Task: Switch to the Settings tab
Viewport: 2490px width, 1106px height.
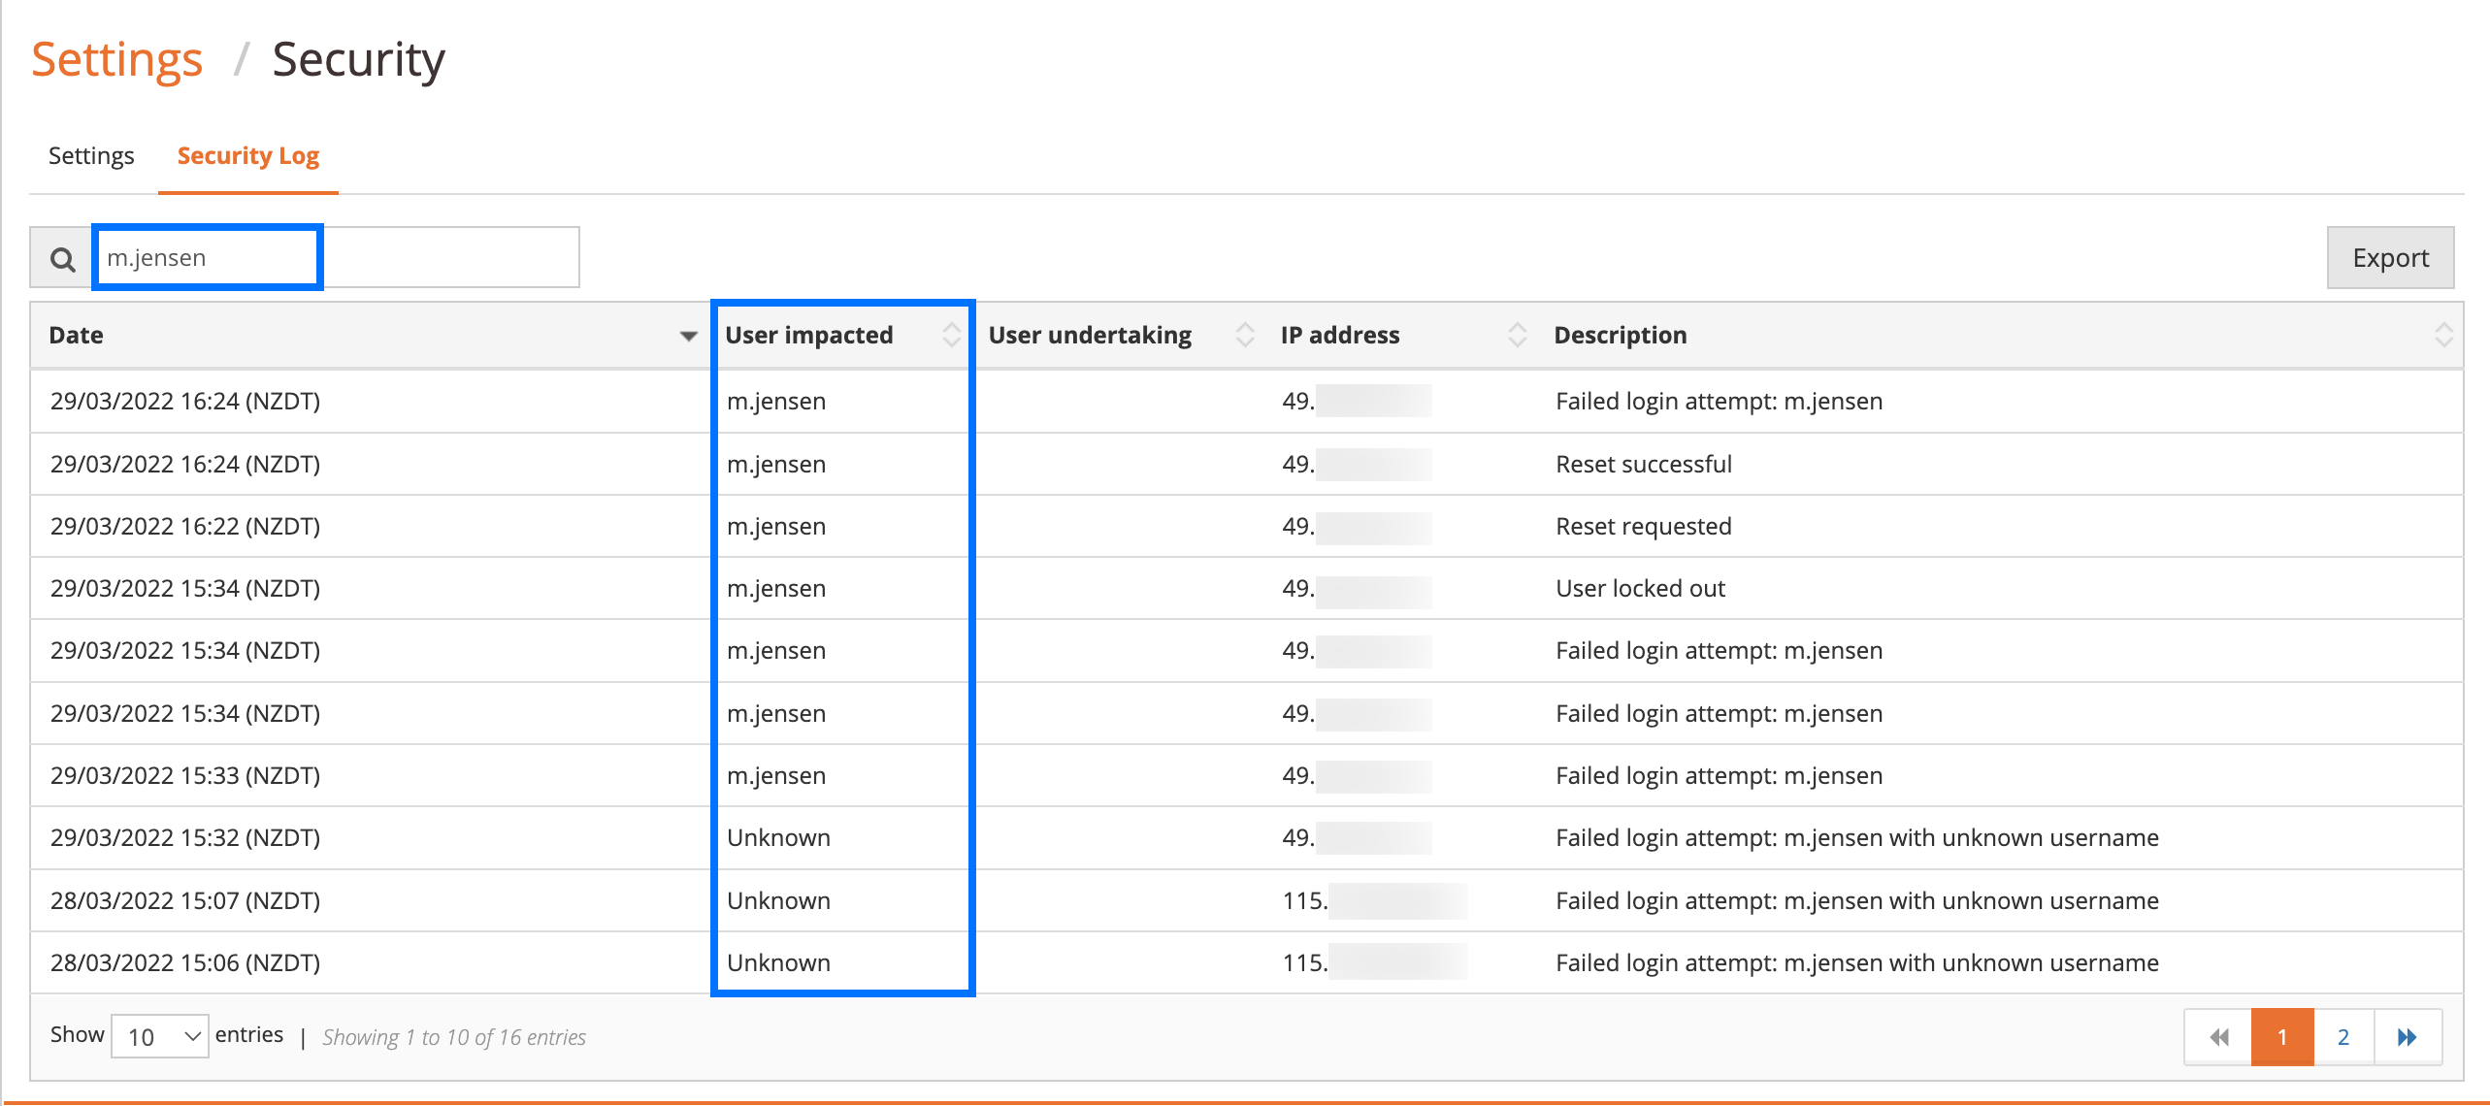Action: coord(90,155)
